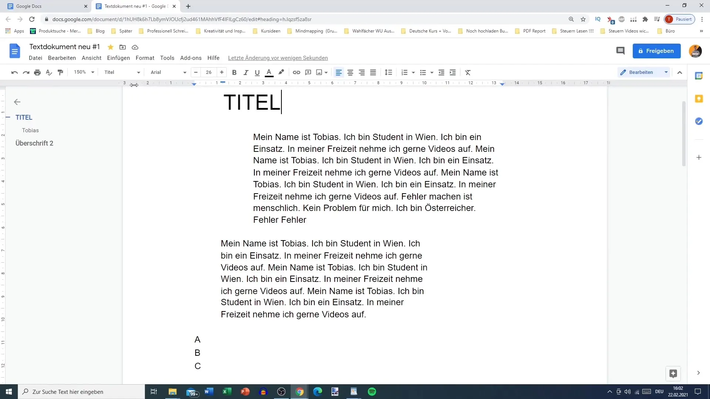The image size is (710, 399).
Task: Open the Format menu
Action: [145, 58]
